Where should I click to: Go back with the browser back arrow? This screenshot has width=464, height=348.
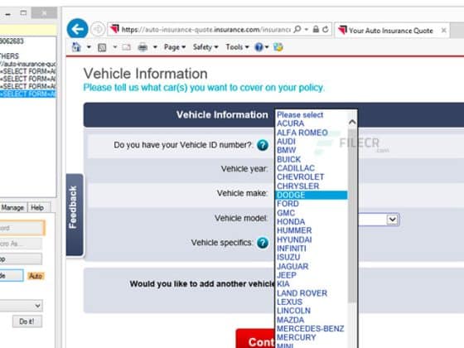[x=78, y=29]
